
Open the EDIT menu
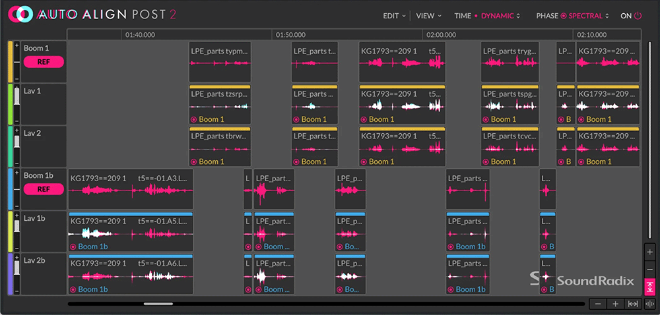[395, 16]
